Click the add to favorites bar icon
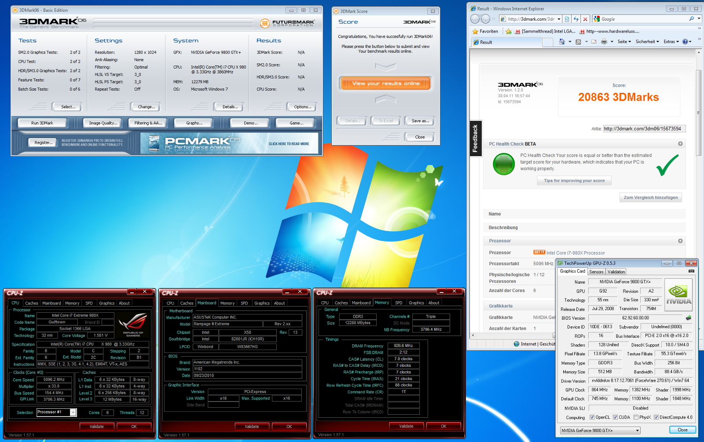The width and height of the screenshot is (704, 442). click(x=509, y=31)
